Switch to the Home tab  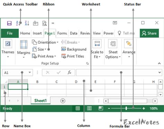[x=25, y=33]
